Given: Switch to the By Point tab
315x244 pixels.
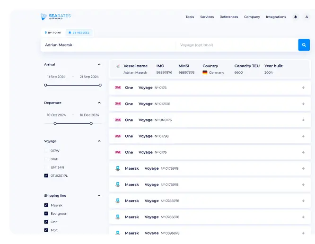Looking at the screenshot, I should point(53,33).
